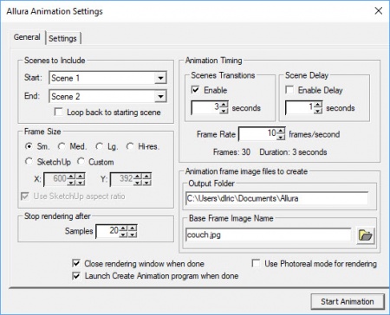Click the Y frame height field
Screen dimensions: 390x315
point(122,179)
